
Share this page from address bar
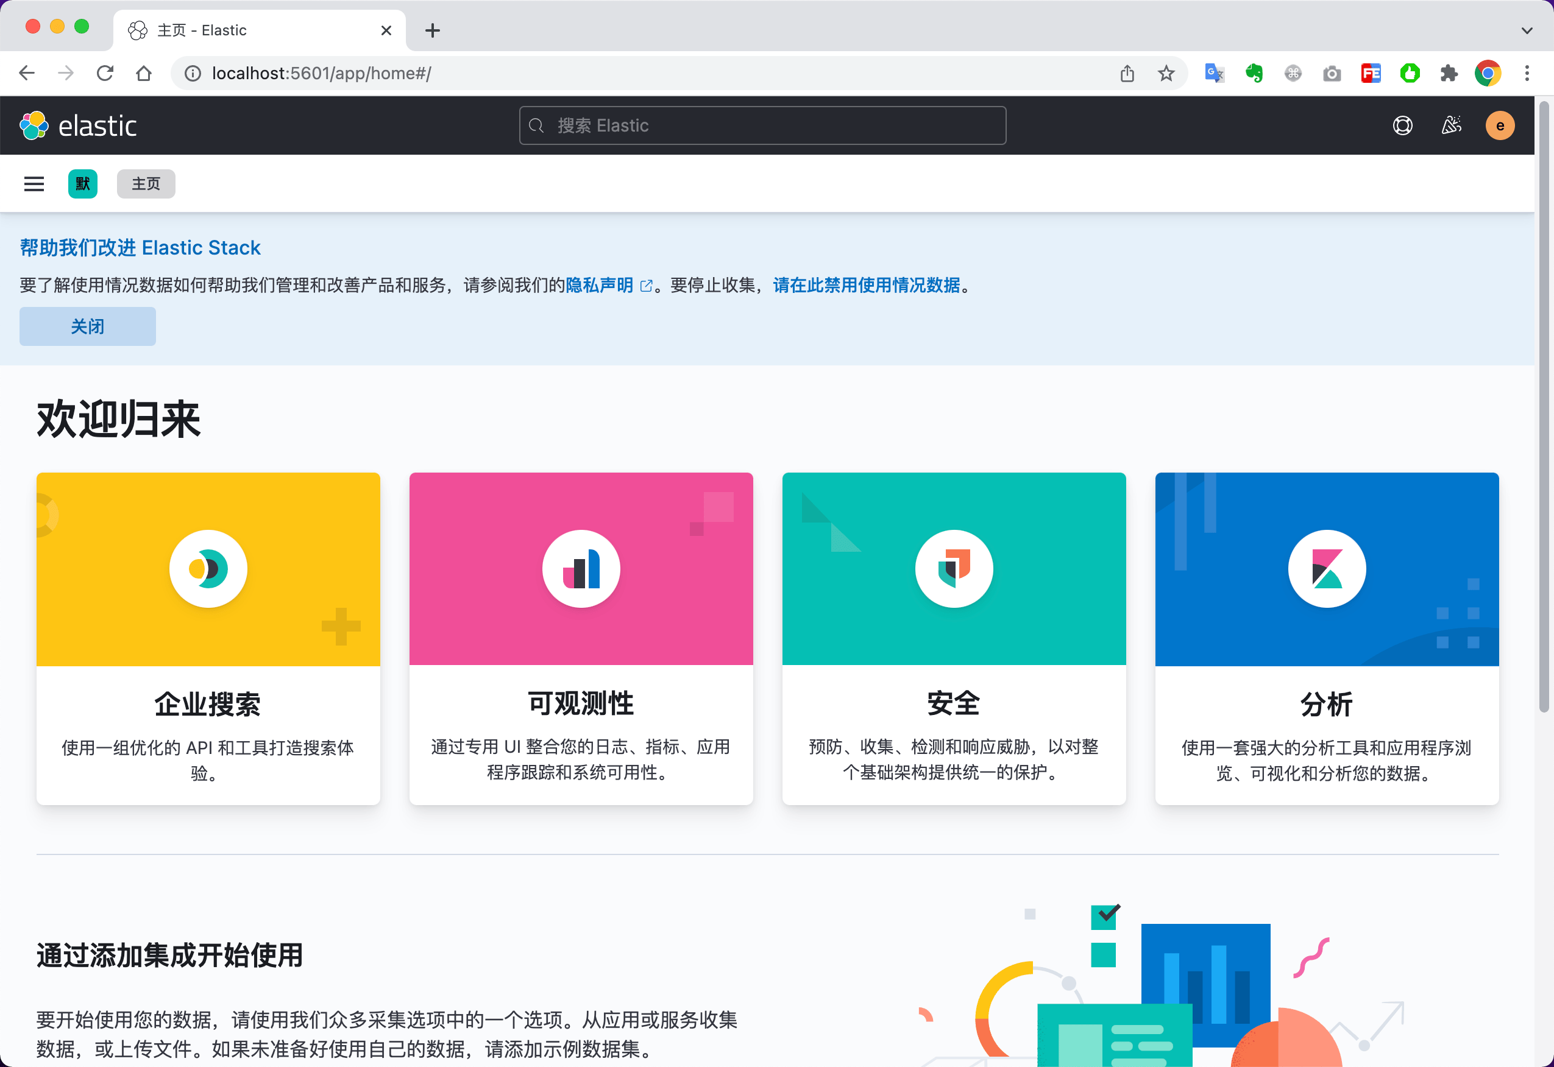tap(1127, 73)
